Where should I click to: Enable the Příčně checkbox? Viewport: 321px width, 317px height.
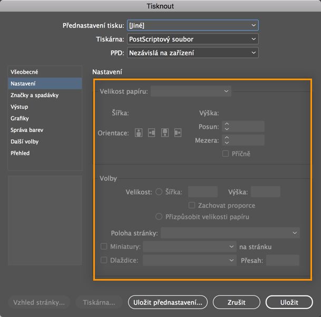226,153
